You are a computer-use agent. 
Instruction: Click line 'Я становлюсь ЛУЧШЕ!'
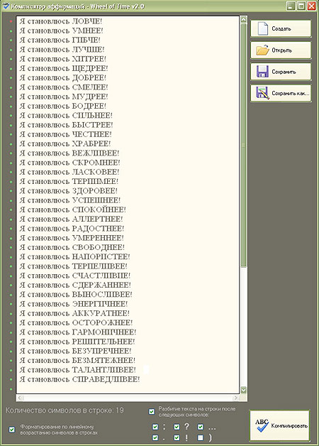coord(62,50)
